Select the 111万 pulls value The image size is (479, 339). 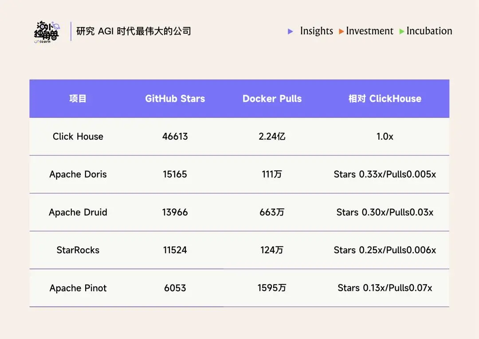(272, 174)
